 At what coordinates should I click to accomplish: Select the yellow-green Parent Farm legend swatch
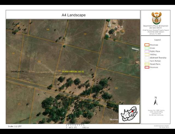(x=147, y=64)
